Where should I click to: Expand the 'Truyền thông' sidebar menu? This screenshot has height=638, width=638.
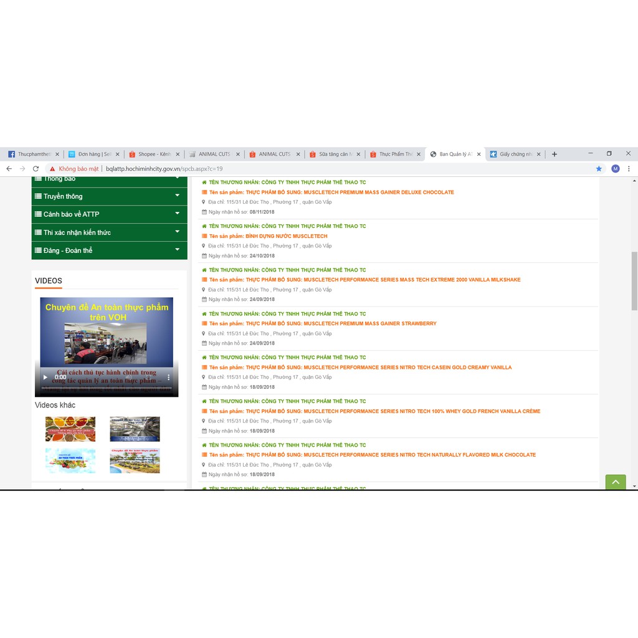109,196
